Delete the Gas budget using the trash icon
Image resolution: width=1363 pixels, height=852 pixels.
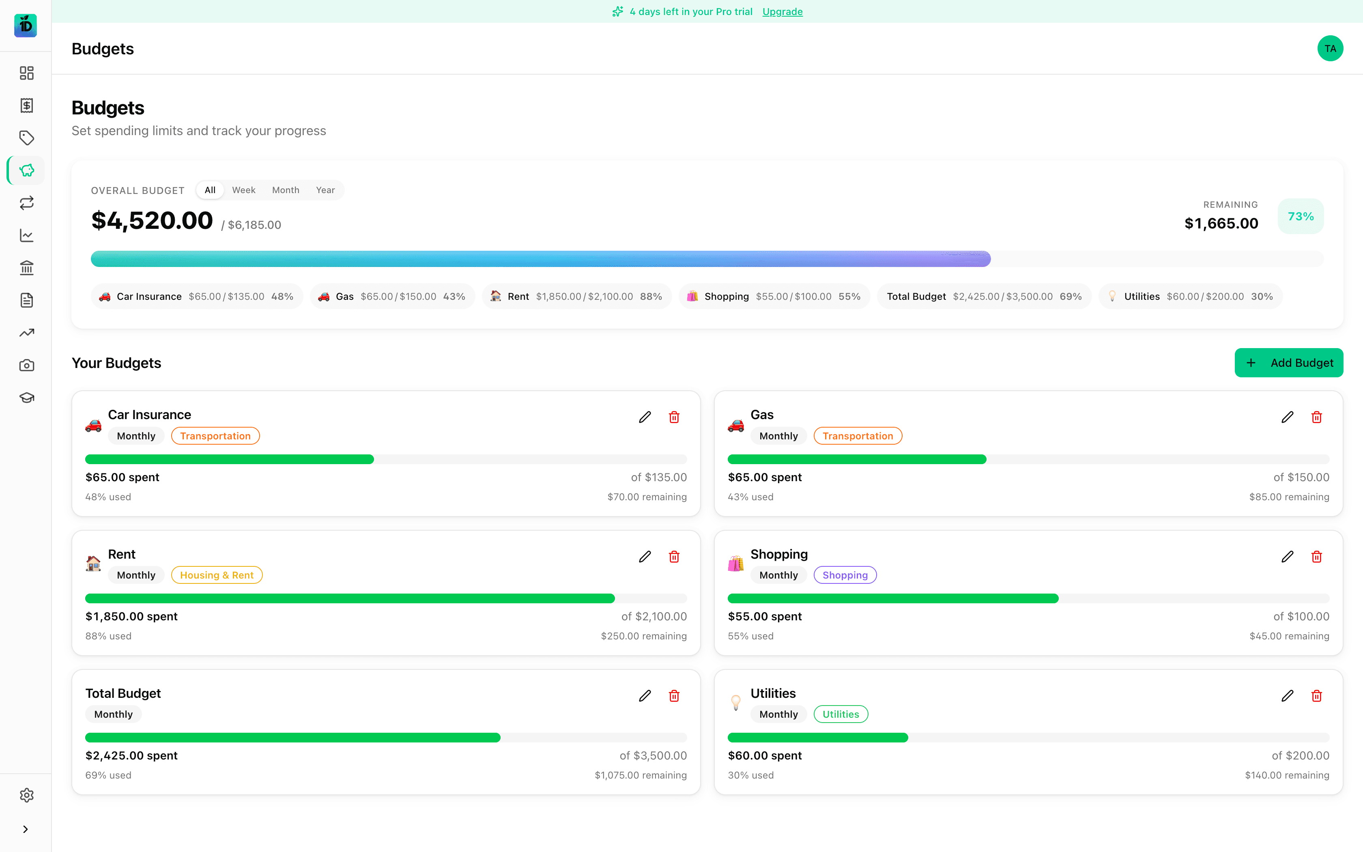click(x=1316, y=417)
